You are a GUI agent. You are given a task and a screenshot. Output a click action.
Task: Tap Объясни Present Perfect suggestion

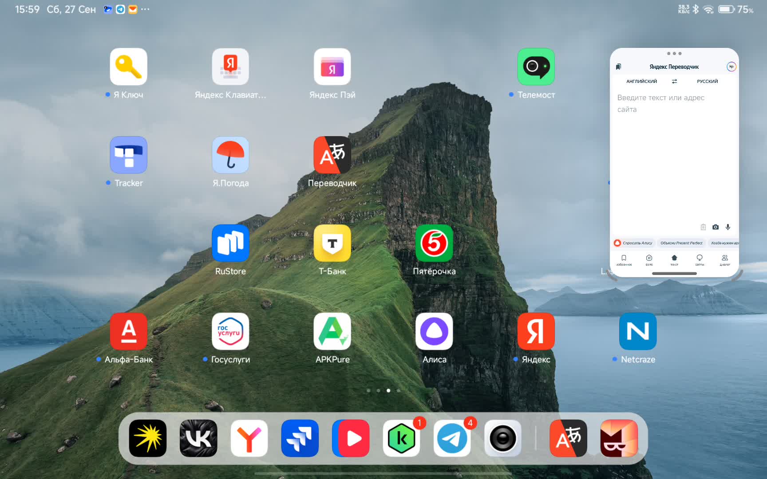[681, 243]
